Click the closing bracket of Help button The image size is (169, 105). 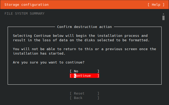coord(163,5)
